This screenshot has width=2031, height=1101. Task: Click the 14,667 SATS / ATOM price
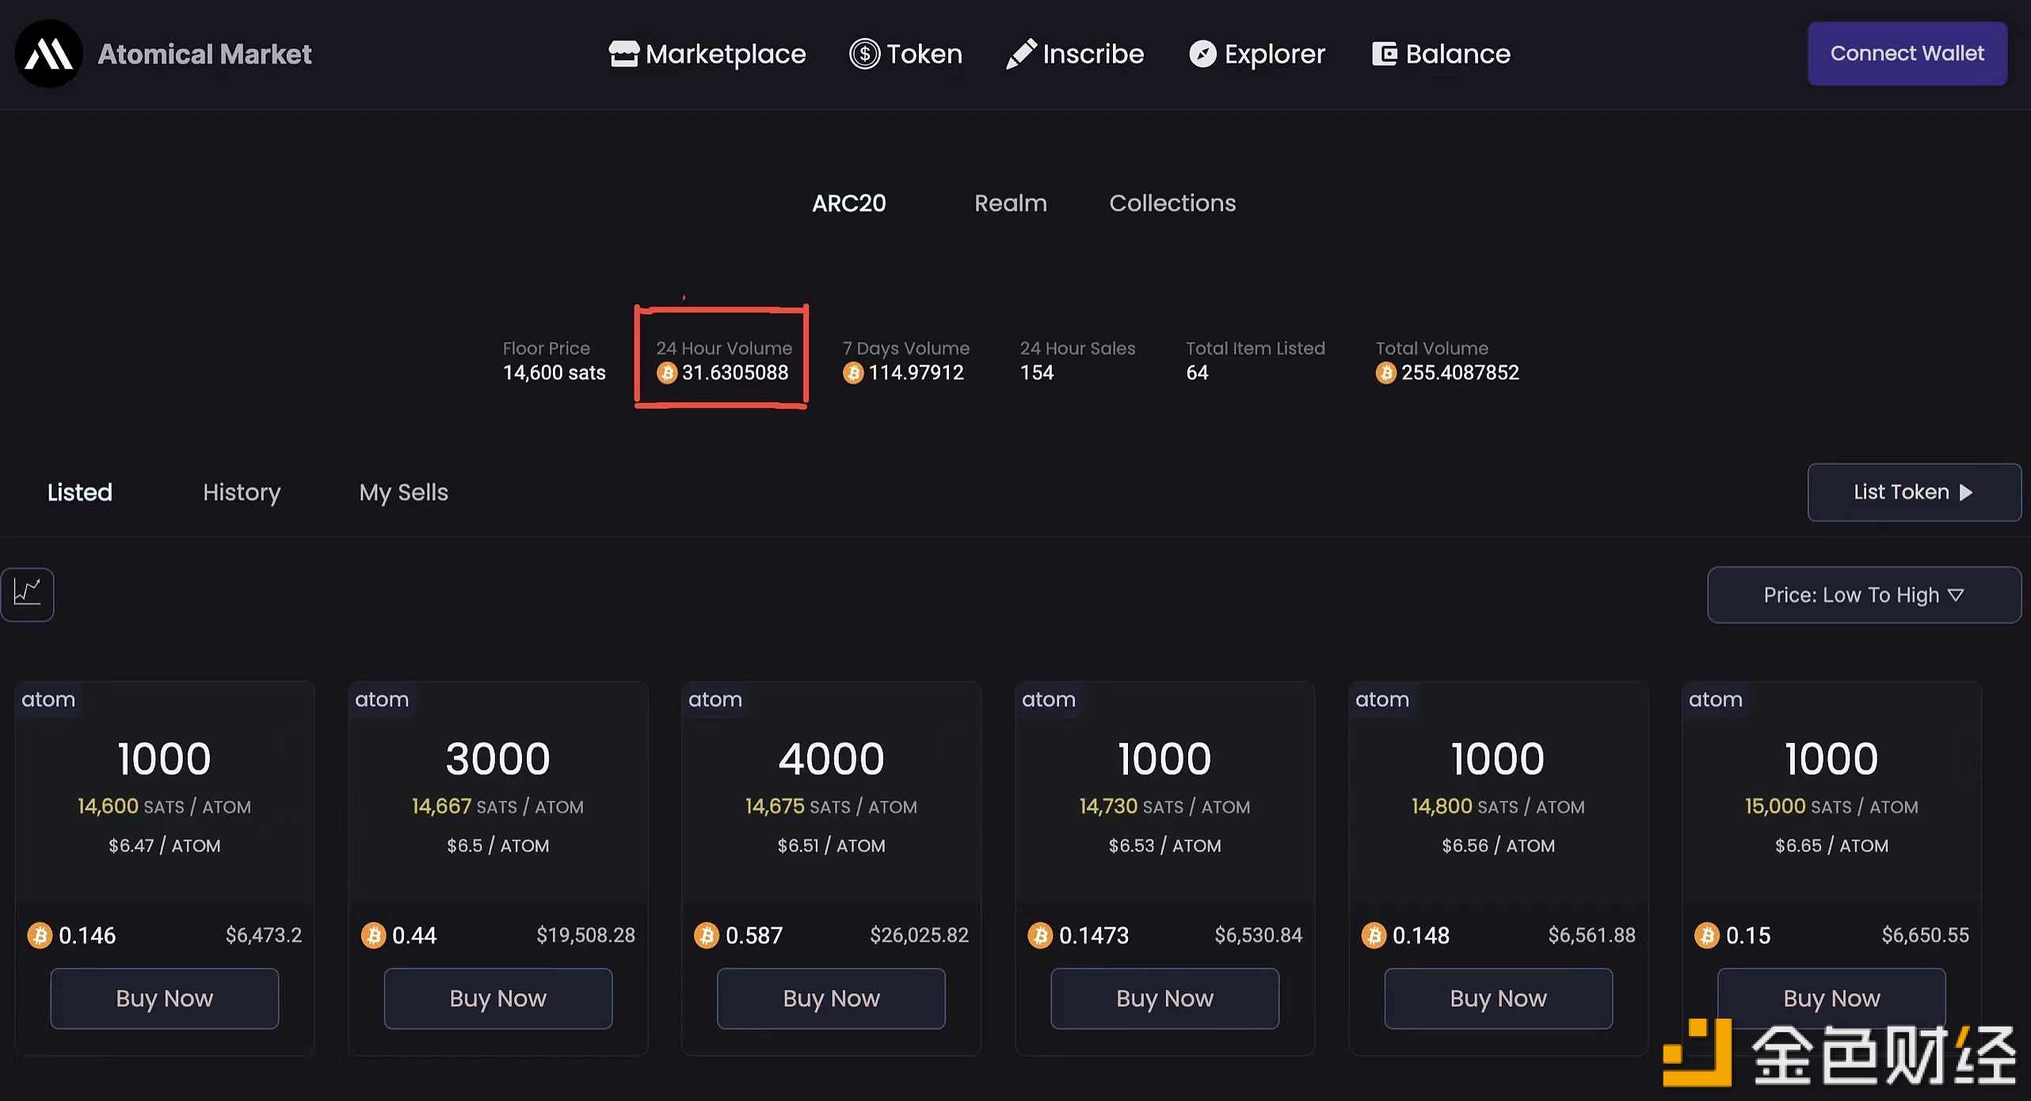click(497, 806)
